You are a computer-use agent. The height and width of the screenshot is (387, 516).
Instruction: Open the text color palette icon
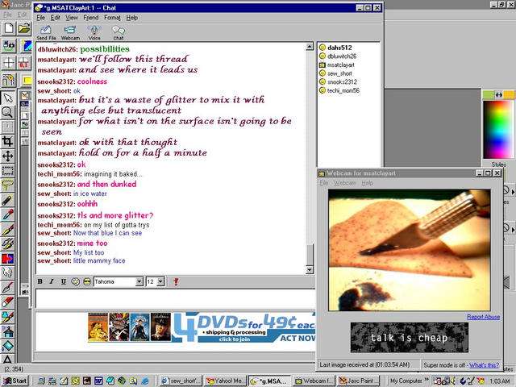coord(75,281)
